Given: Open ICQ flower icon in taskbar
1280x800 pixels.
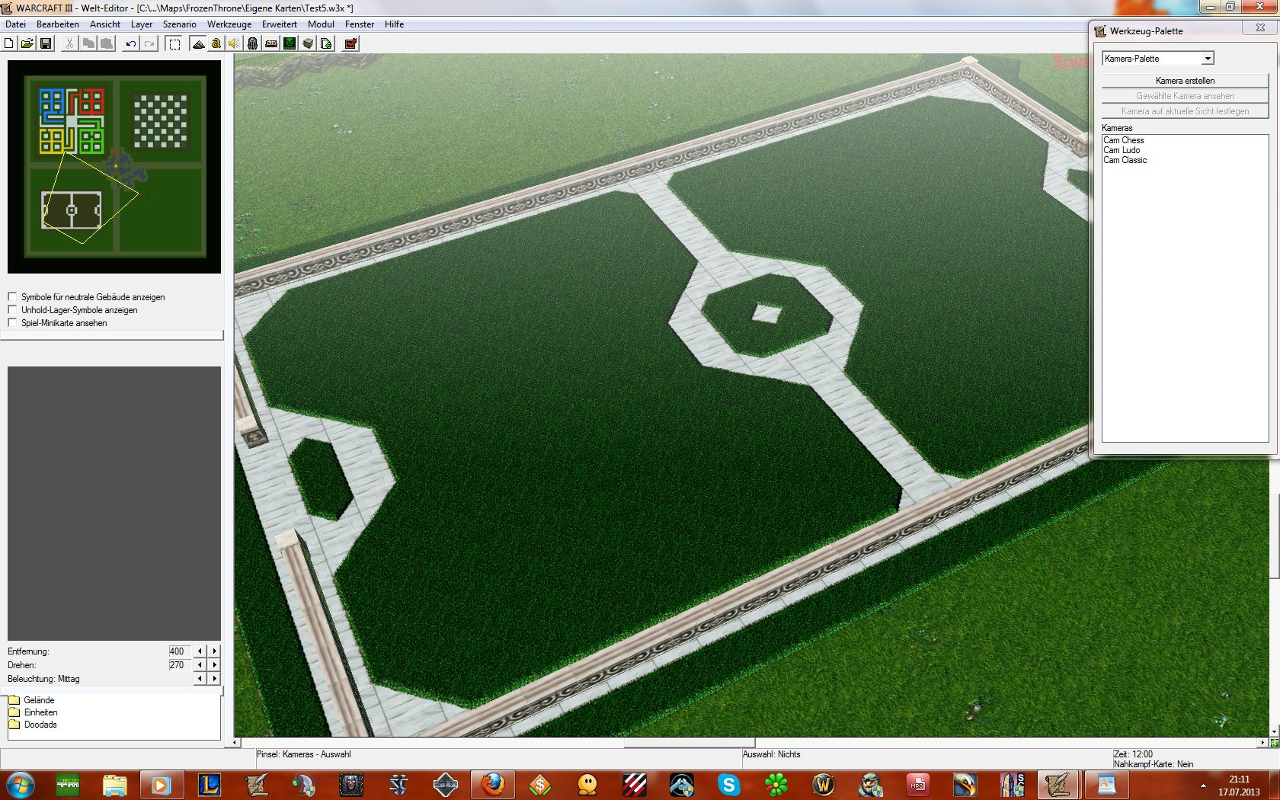Looking at the screenshot, I should (776, 784).
